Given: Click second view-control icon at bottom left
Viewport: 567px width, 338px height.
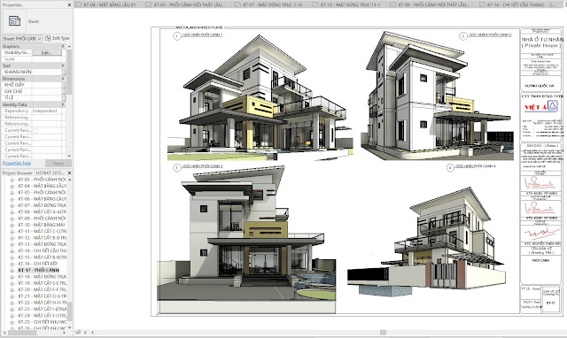Looking at the screenshot, I should [86, 332].
